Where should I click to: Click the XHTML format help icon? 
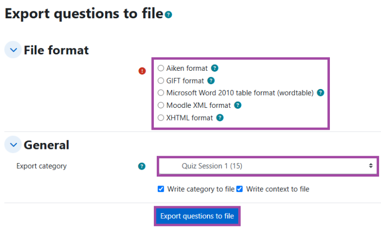(220, 118)
